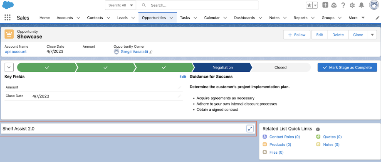Click the change owner icon
Screen dimensions: 381x162
[x=151, y=52]
